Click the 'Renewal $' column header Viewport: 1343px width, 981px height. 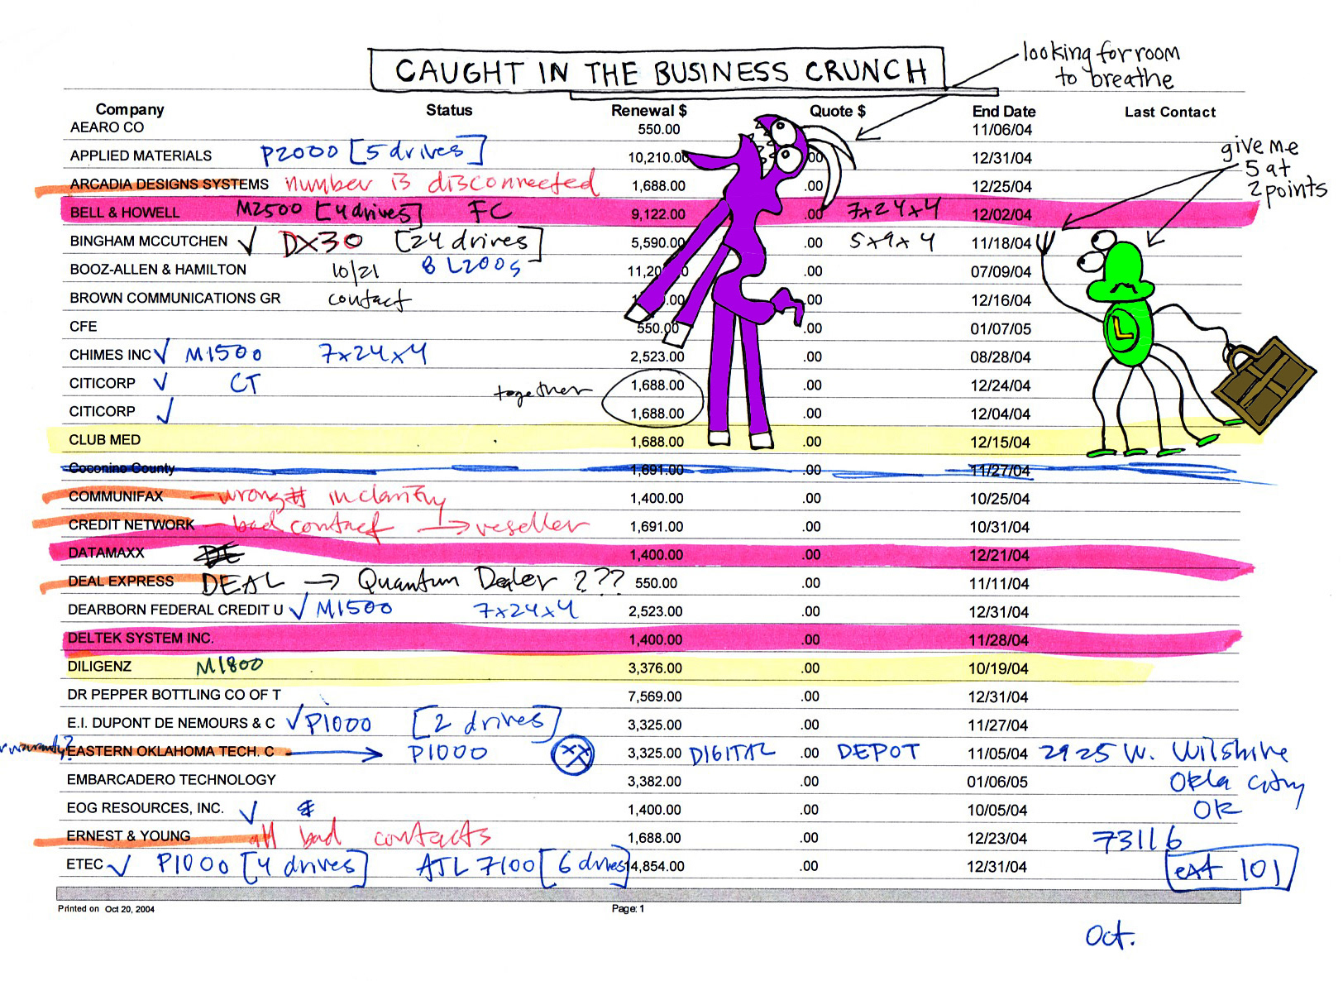648,110
